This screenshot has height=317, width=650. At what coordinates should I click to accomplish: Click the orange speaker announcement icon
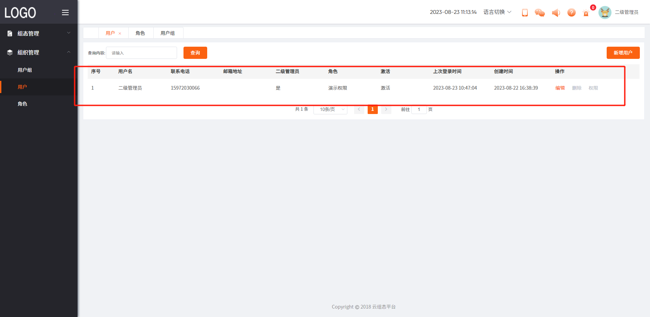[556, 13]
